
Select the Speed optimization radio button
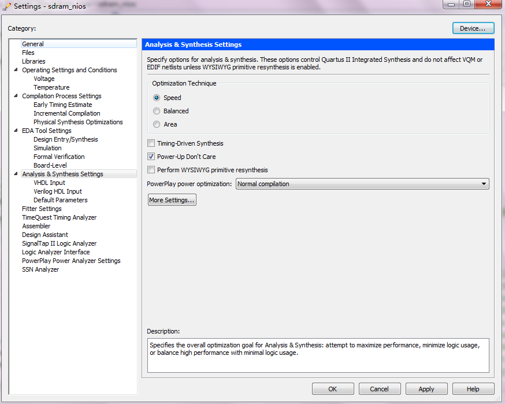pyautogui.click(x=157, y=98)
